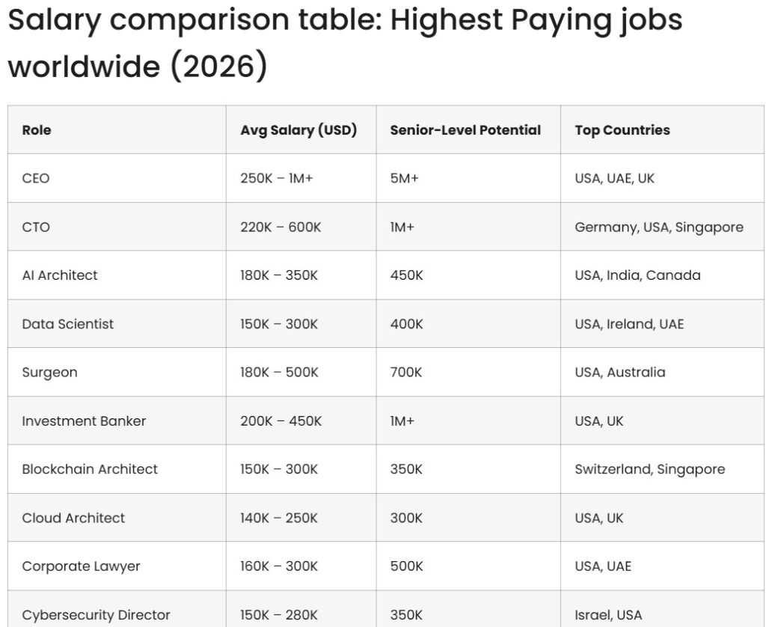This screenshot has width=766, height=627.
Task: Click the AI Architect row label
Action: (60, 275)
